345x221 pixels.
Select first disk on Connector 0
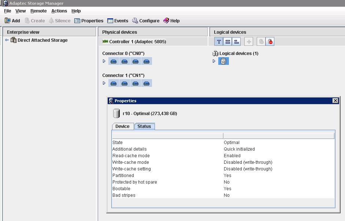(114, 62)
